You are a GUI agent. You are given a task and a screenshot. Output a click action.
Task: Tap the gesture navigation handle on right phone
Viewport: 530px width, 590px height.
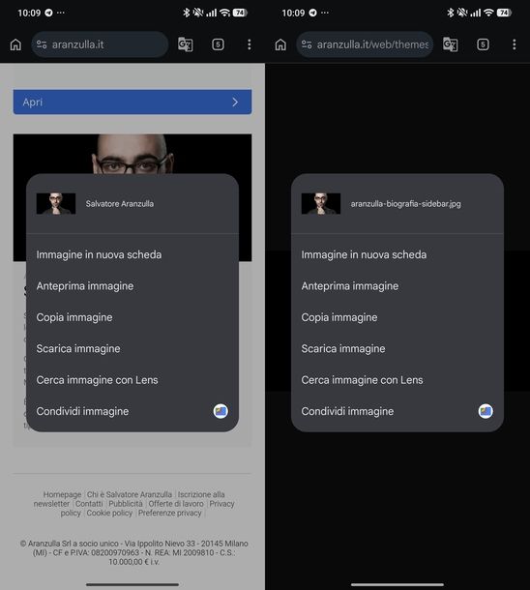[x=397, y=584]
